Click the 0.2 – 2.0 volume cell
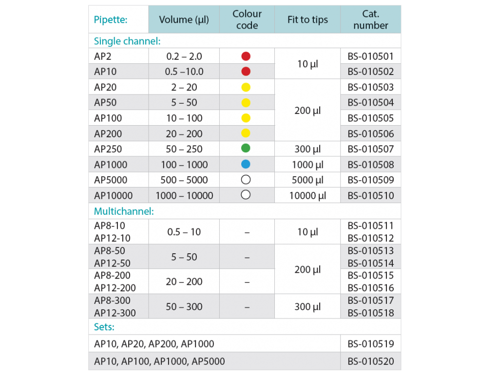 tap(184, 56)
